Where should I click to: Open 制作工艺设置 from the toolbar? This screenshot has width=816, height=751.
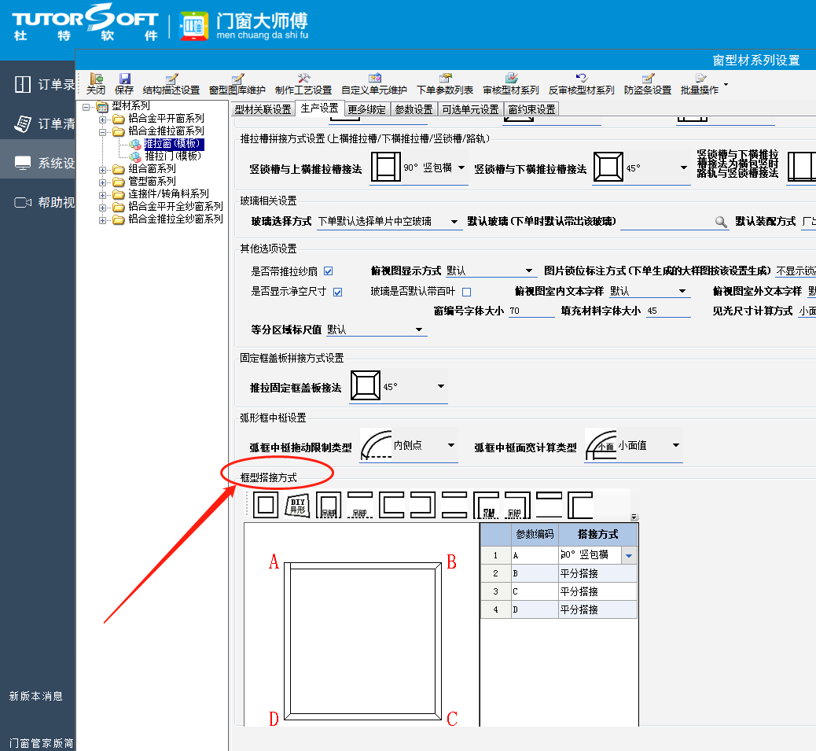point(303,84)
